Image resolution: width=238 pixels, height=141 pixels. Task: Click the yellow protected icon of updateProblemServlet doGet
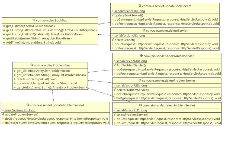coord(3,119)
